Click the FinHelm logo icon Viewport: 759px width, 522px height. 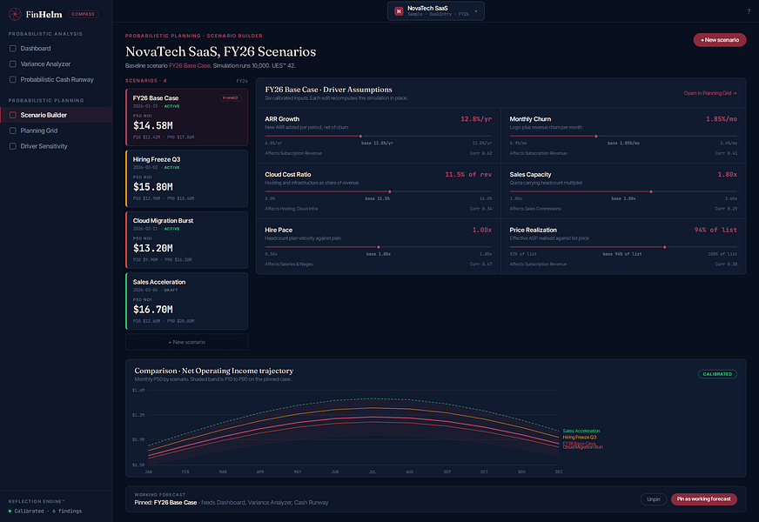(x=15, y=14)
